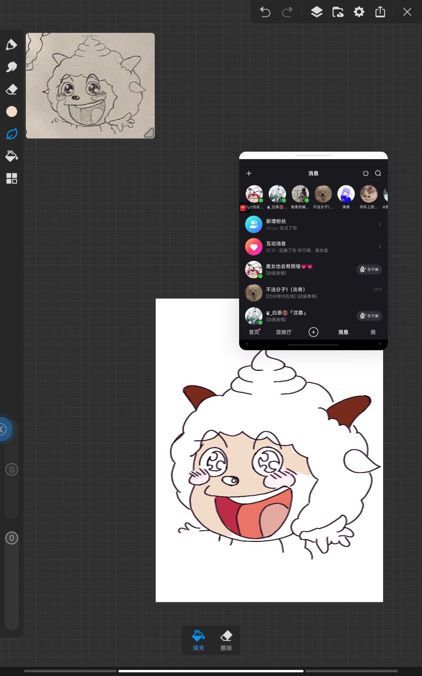
Task: Tap 在干嘛 button beside _白茶
Action: pyautogui.click(x=369, y=316)
